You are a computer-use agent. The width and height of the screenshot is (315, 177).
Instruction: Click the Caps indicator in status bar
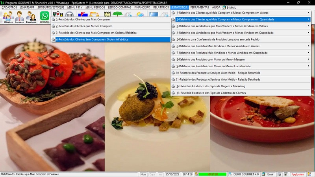pos(152,174)
